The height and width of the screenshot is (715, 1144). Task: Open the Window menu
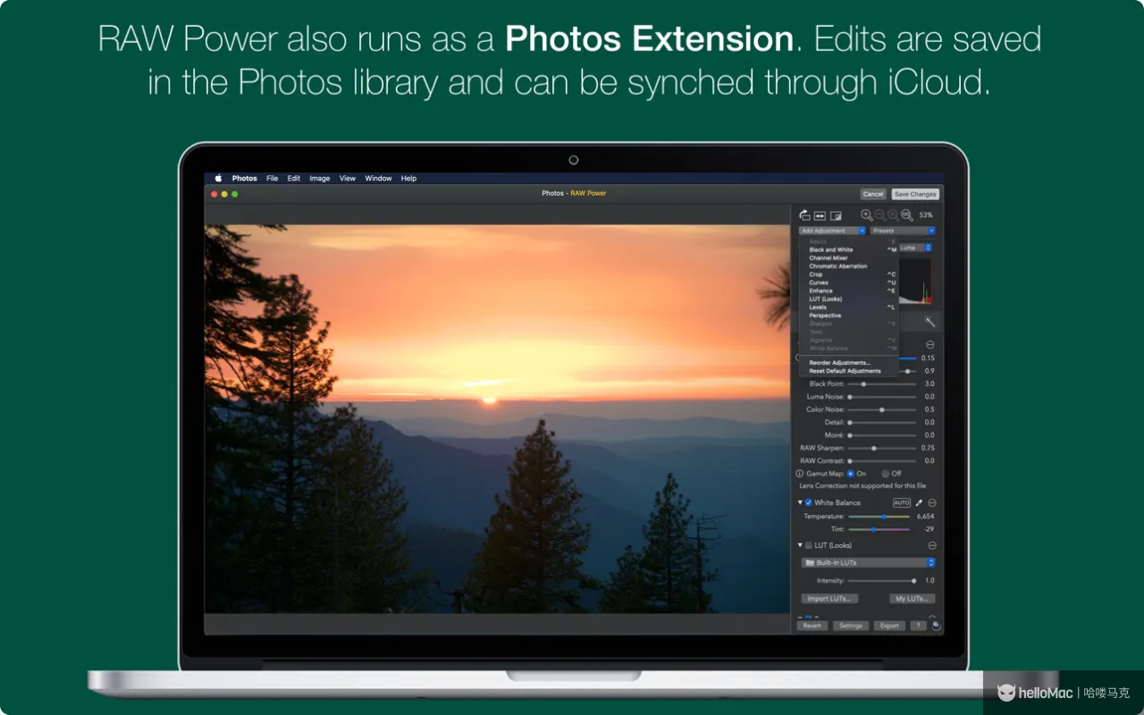click(378, 179)
